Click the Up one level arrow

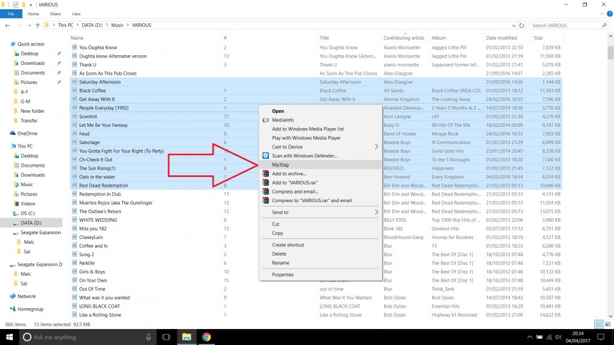tap(37, 25)
